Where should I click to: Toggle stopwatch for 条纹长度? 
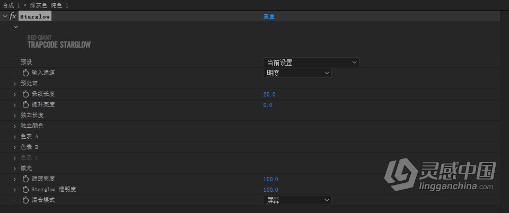point(25,94)
